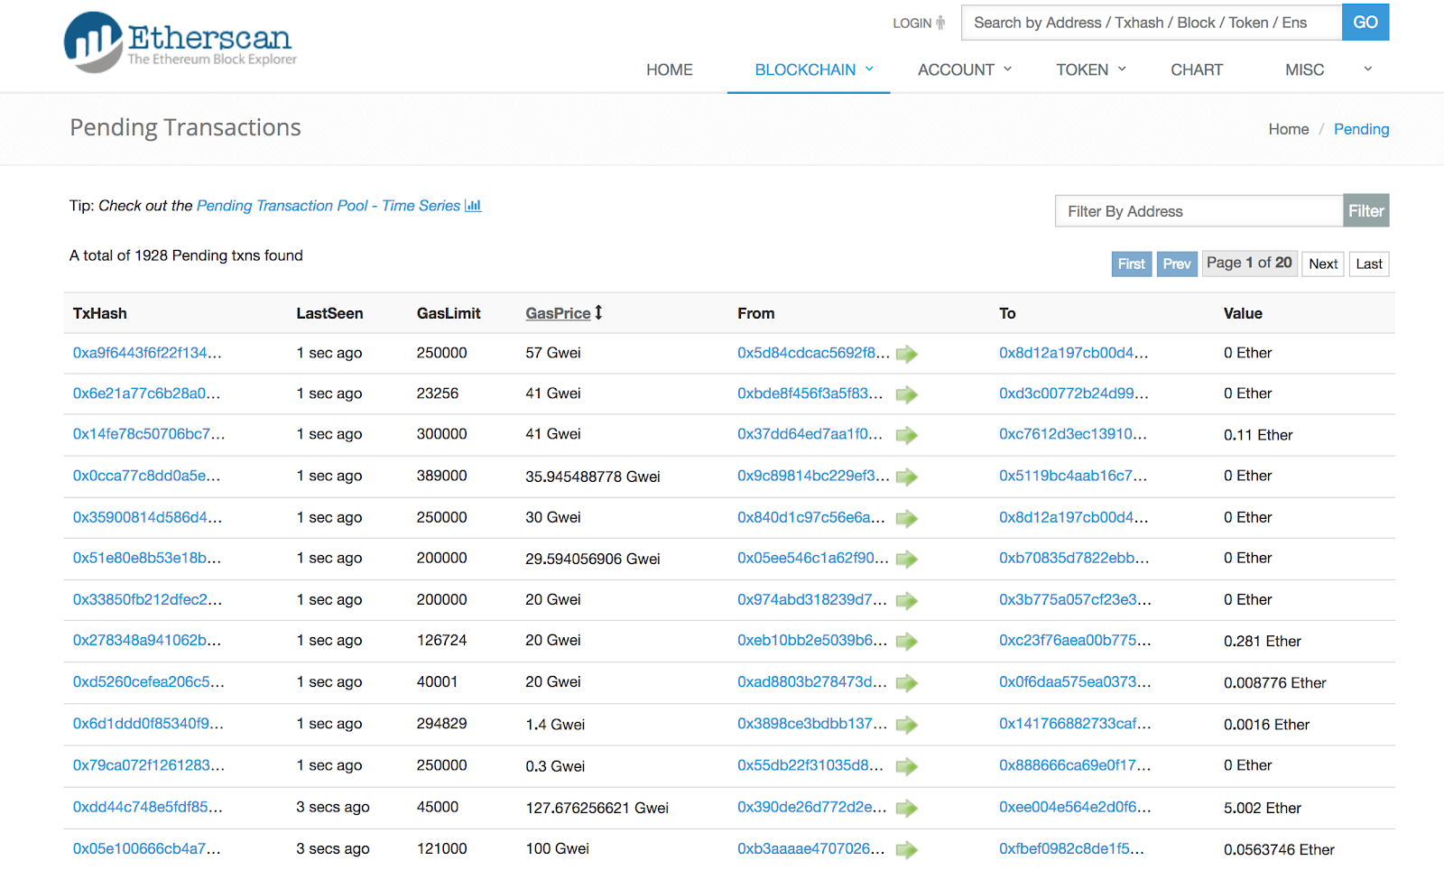Open transaction 0xd5260cefea206c5
This screenshot has height=870, width=1444.
point(149,681)
